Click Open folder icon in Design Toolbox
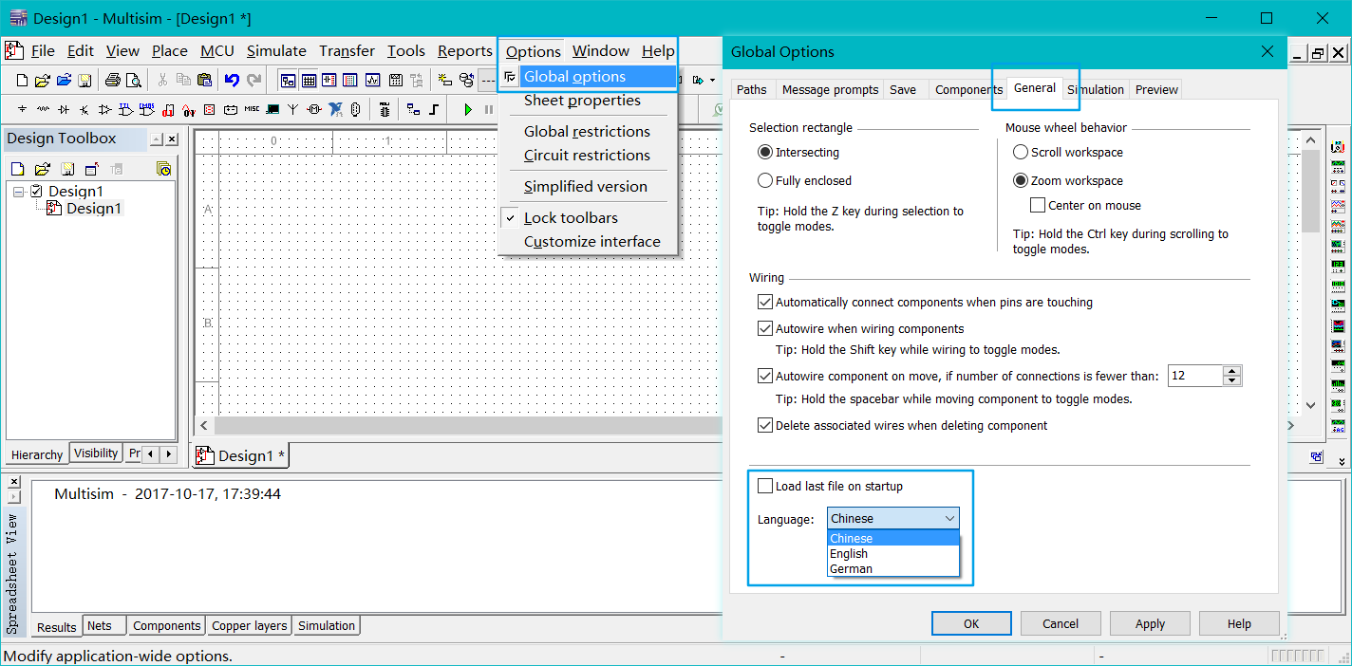1352x666 pixels. pos(42,169)
